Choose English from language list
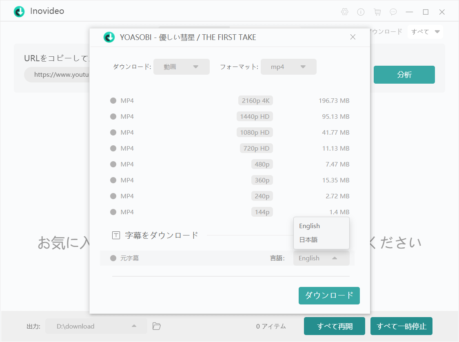 click(322, 226)
